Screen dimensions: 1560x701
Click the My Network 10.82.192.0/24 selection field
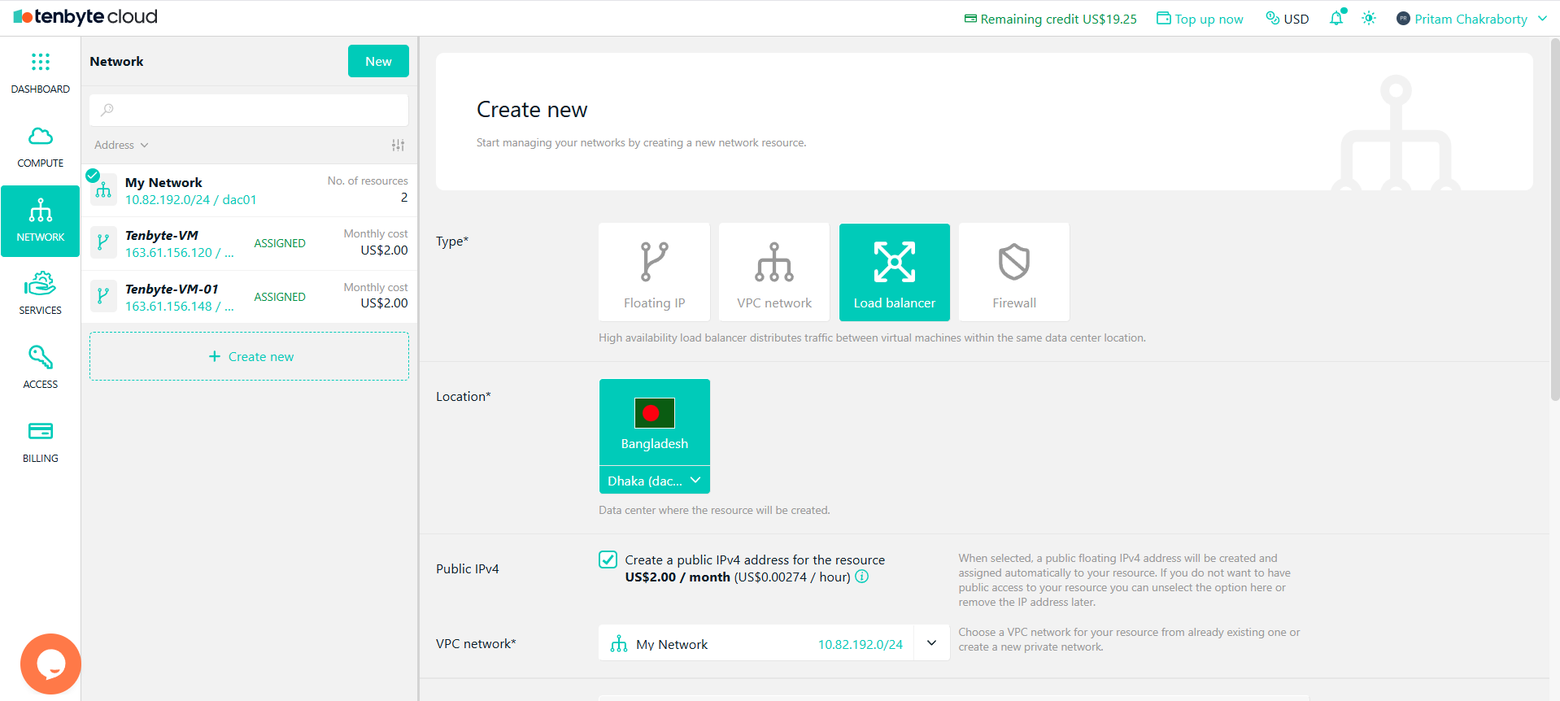tap(756, 643)
